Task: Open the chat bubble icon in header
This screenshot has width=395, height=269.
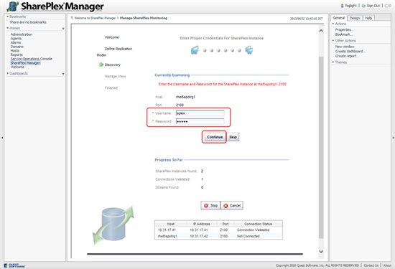Action: pyautogui.click(x=386, y=6)
